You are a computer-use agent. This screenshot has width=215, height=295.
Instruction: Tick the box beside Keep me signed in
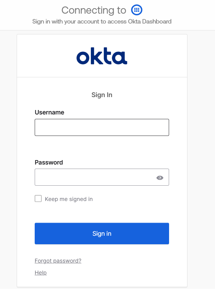coord(38,199)
